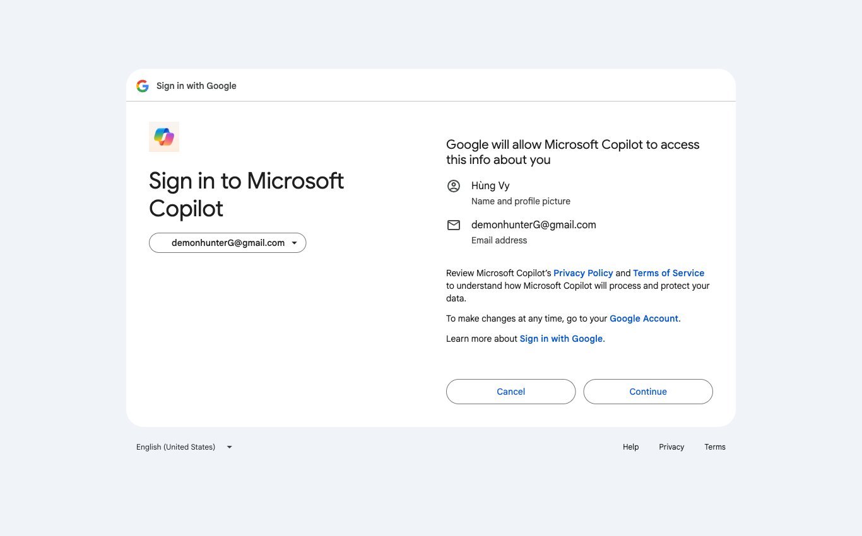Click the Microsoft Copilot app logo

[x=164, y=137]
